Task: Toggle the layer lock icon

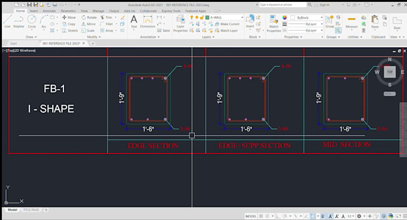Action: tap(202, 17)
